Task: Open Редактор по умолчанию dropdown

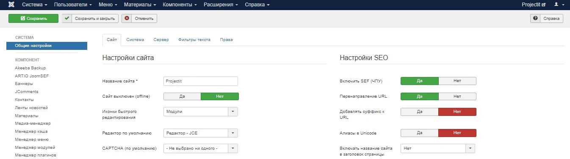Action: click(201, 133)
